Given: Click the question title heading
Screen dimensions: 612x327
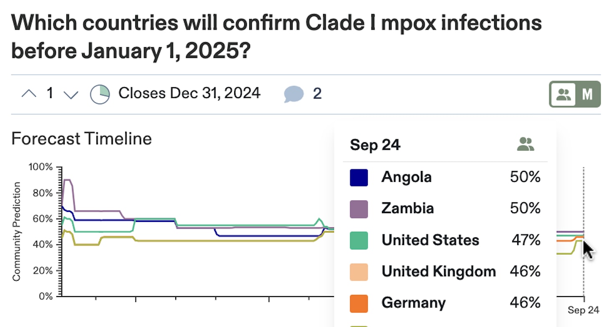Looking at the screenshot, I should pos(276,37).
